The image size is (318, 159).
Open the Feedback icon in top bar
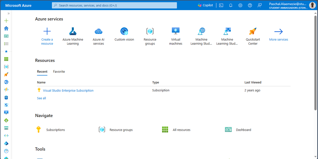click(260, 5)
